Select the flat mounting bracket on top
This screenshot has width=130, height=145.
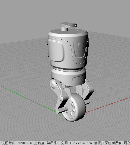(x=68, y=25)
